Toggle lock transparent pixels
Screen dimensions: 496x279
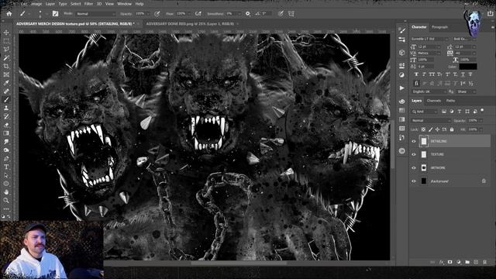423,129
